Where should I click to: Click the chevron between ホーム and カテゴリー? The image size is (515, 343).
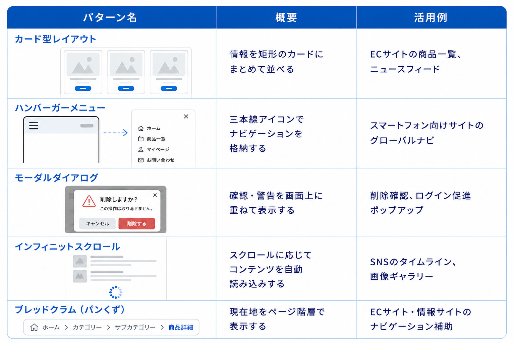click(66, 327)
